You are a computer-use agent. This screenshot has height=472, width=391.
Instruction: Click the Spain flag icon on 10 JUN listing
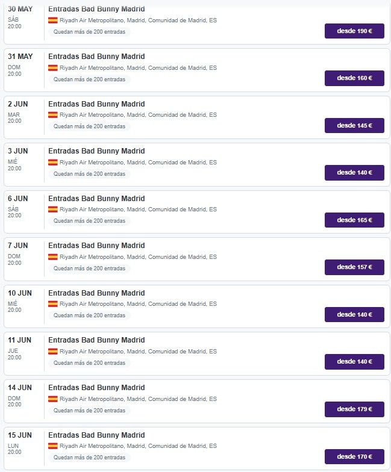point(53,303)
